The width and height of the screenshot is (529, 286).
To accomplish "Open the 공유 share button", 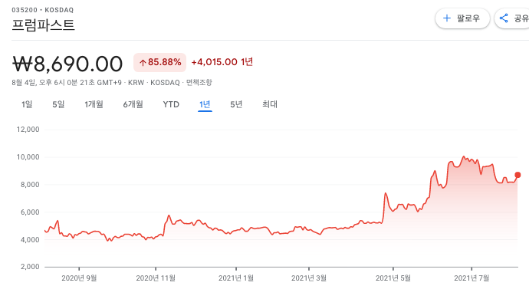I will tap(512, 18).
